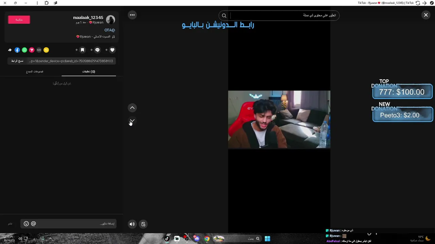Show hidden system tray icons
The image size is (435, 244).
[50, 239]
